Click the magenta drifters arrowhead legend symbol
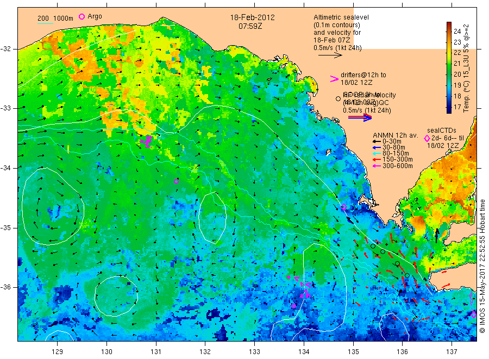The image size is (489, 359). coord(334,79)
